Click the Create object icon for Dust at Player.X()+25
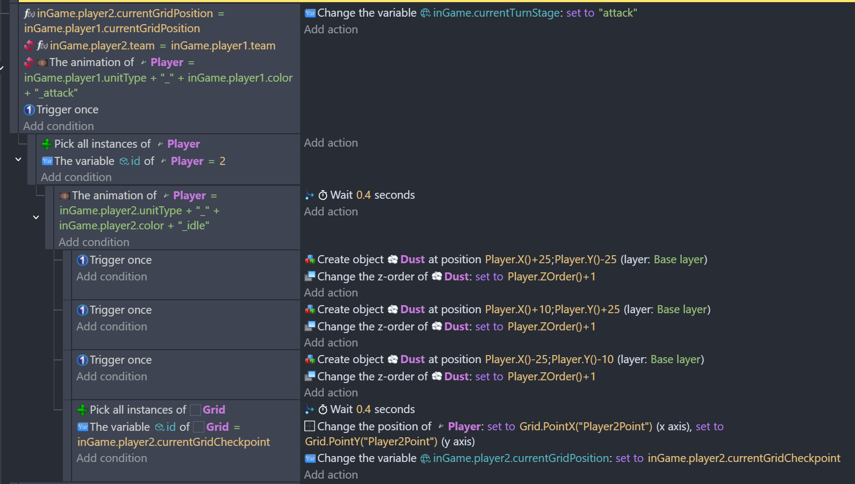 310,259
